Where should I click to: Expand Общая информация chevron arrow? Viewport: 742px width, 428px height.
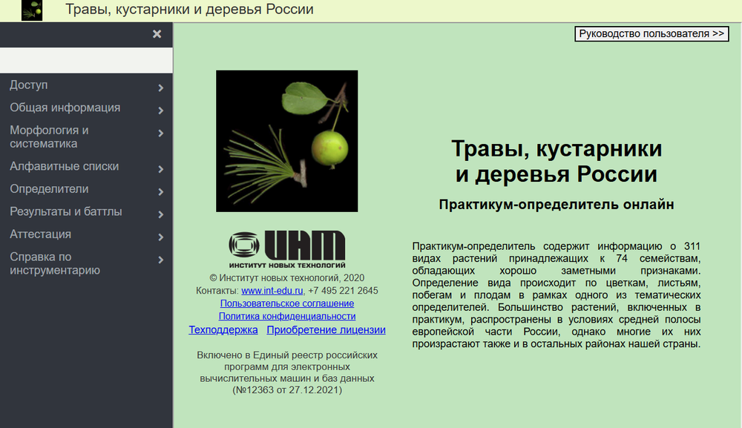pos(161,111)
